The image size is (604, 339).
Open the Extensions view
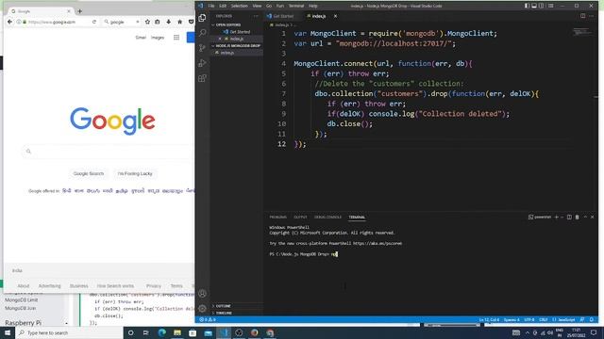tap(202, 78)
